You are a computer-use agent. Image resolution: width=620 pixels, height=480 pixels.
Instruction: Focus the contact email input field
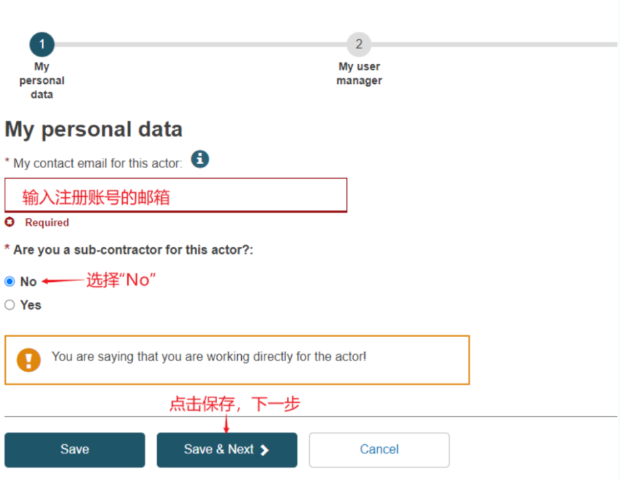tap(175, 195)
